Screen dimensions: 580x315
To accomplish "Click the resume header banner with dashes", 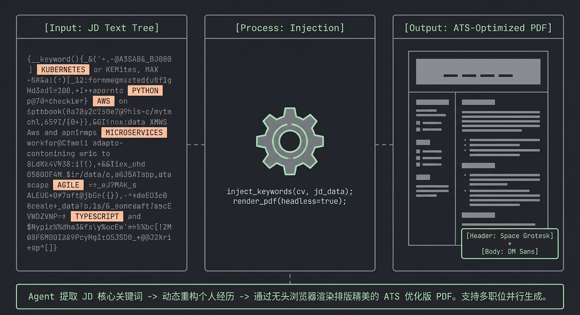I will click(x=478, y=72).
